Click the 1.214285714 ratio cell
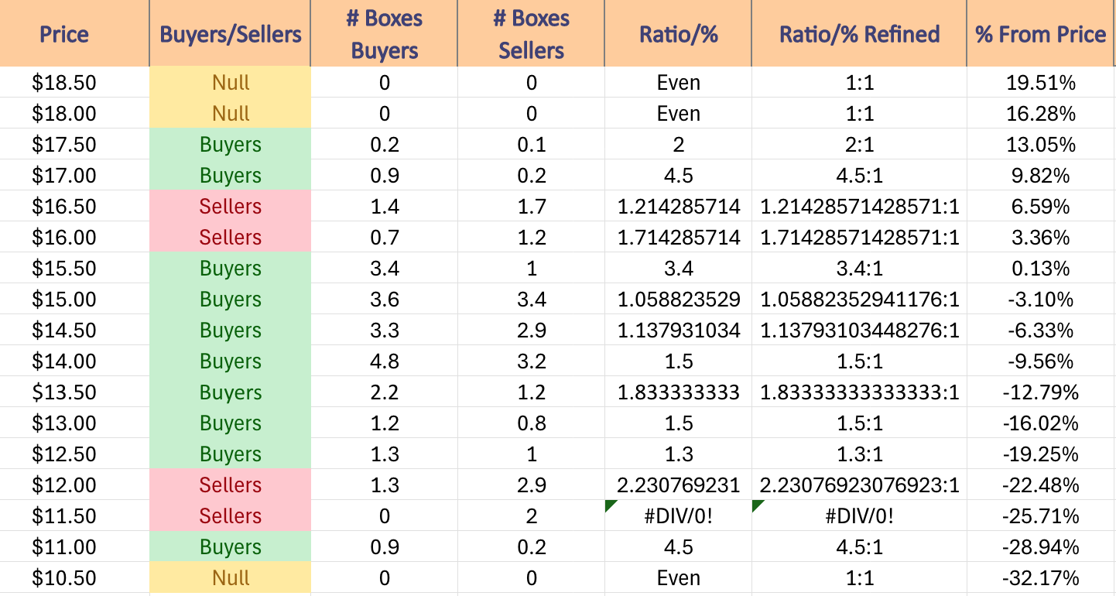The height and width of the screenshot is (596, 1116). point(679,207)
